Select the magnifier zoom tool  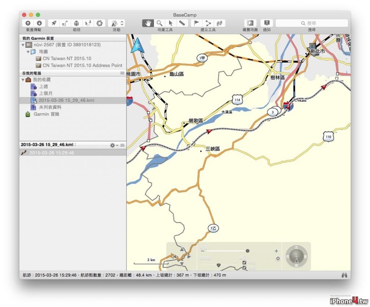pyautogui.click(x=159, y=23)
